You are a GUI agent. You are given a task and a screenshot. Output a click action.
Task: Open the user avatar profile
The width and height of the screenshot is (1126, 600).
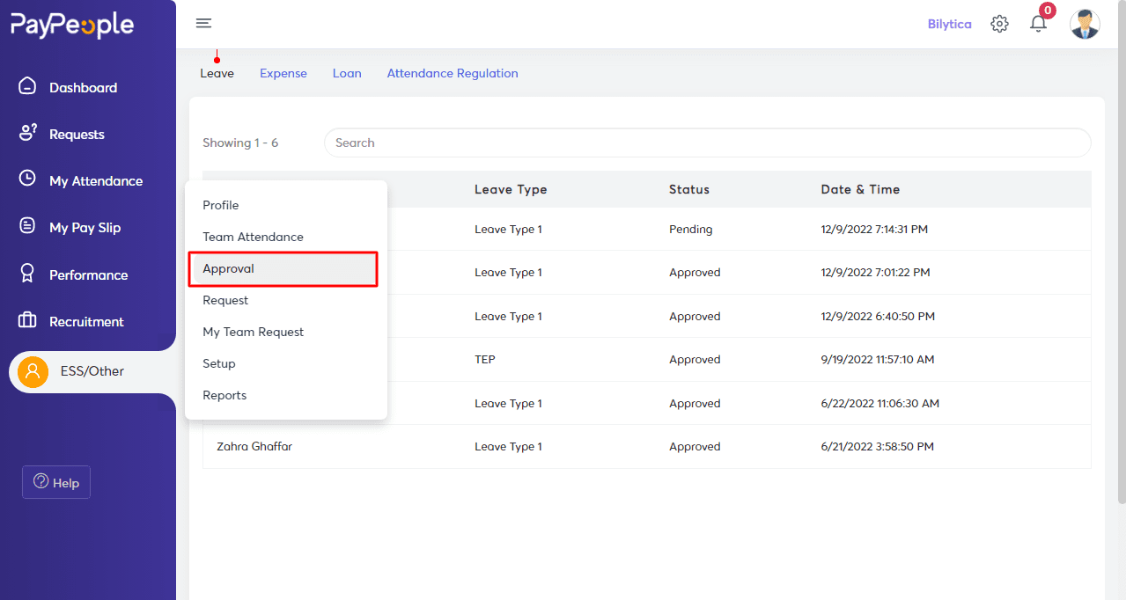tap(1085, 24)
